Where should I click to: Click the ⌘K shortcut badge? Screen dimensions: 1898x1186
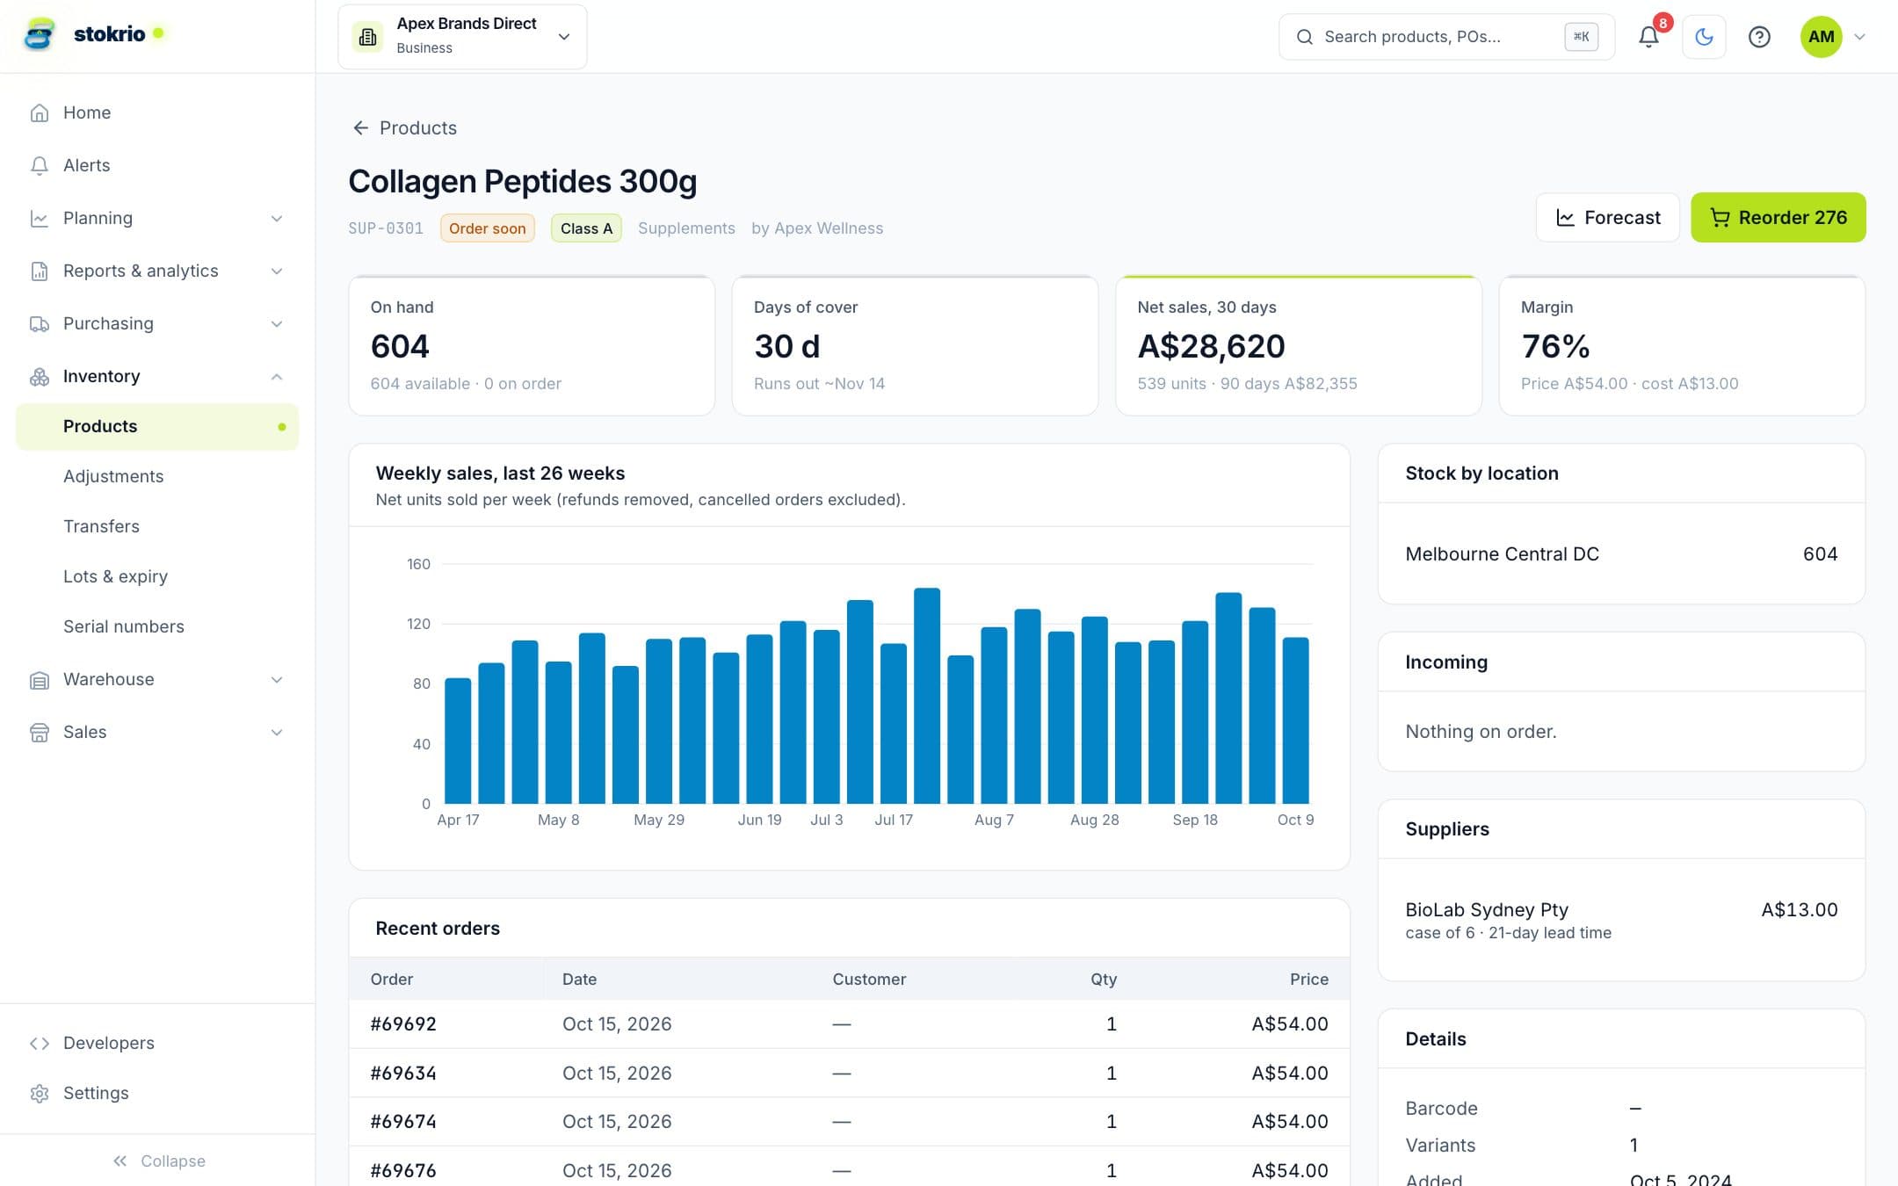[1581, 36]
